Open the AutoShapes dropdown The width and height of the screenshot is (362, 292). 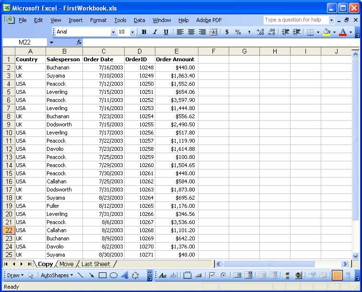[x=57, y=275]
